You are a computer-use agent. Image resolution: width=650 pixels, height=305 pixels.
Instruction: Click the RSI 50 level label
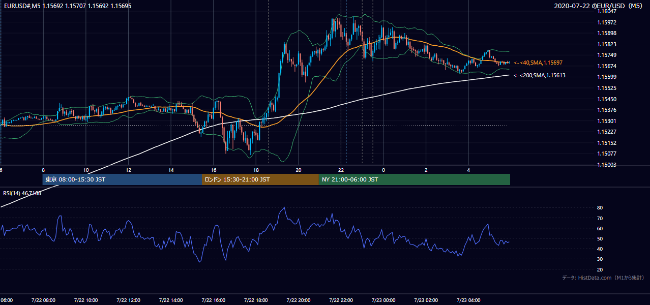[x=600, y=238]
